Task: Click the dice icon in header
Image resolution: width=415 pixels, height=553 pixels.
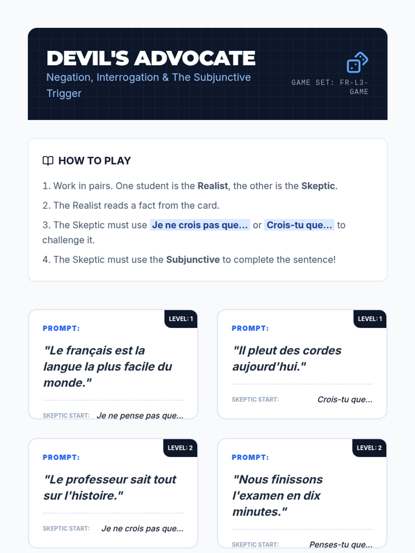Action: pos(358,63)
